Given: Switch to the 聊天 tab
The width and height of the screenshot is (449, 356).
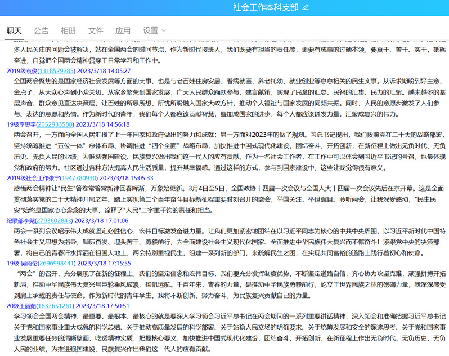Looking at the screenshot, I should [x=14, y=30].
